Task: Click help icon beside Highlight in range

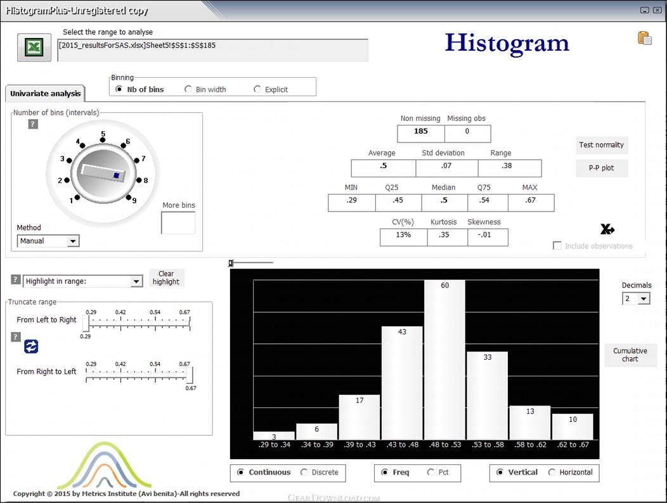Action: pyautogui.click(x=16, y=280)
